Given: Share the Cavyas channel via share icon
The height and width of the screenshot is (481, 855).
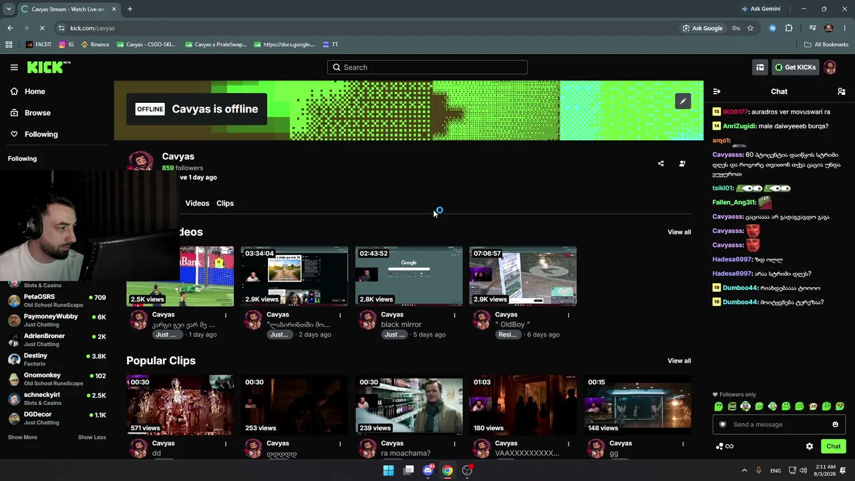Looking at the screenshot, I should click(x=661, y=164).
